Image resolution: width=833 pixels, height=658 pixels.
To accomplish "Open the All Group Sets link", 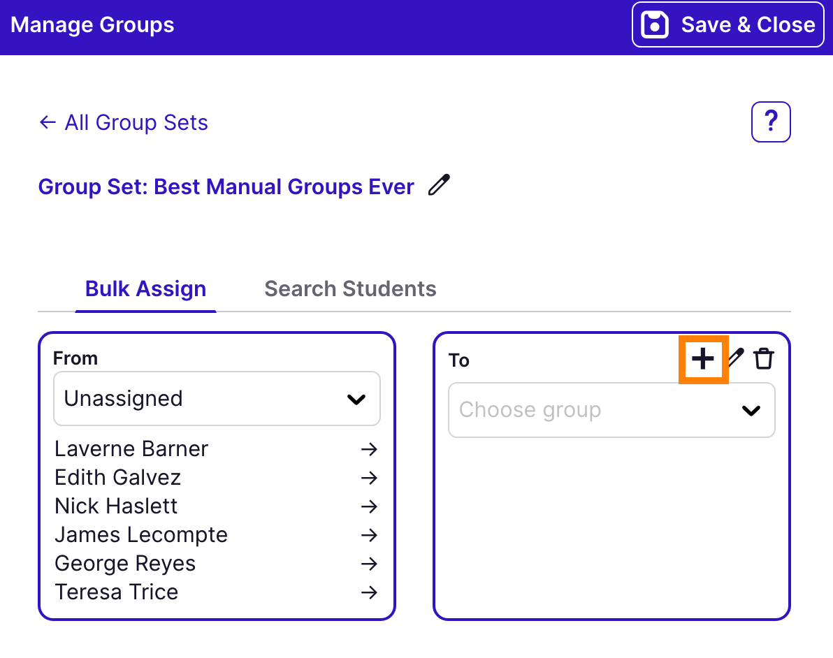I will click(136, 122).
